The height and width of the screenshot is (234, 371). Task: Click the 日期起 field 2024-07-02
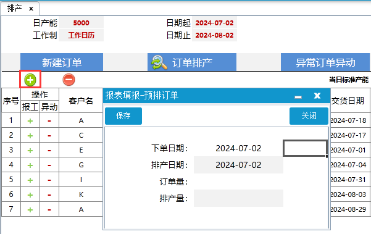tap(214, 23)
